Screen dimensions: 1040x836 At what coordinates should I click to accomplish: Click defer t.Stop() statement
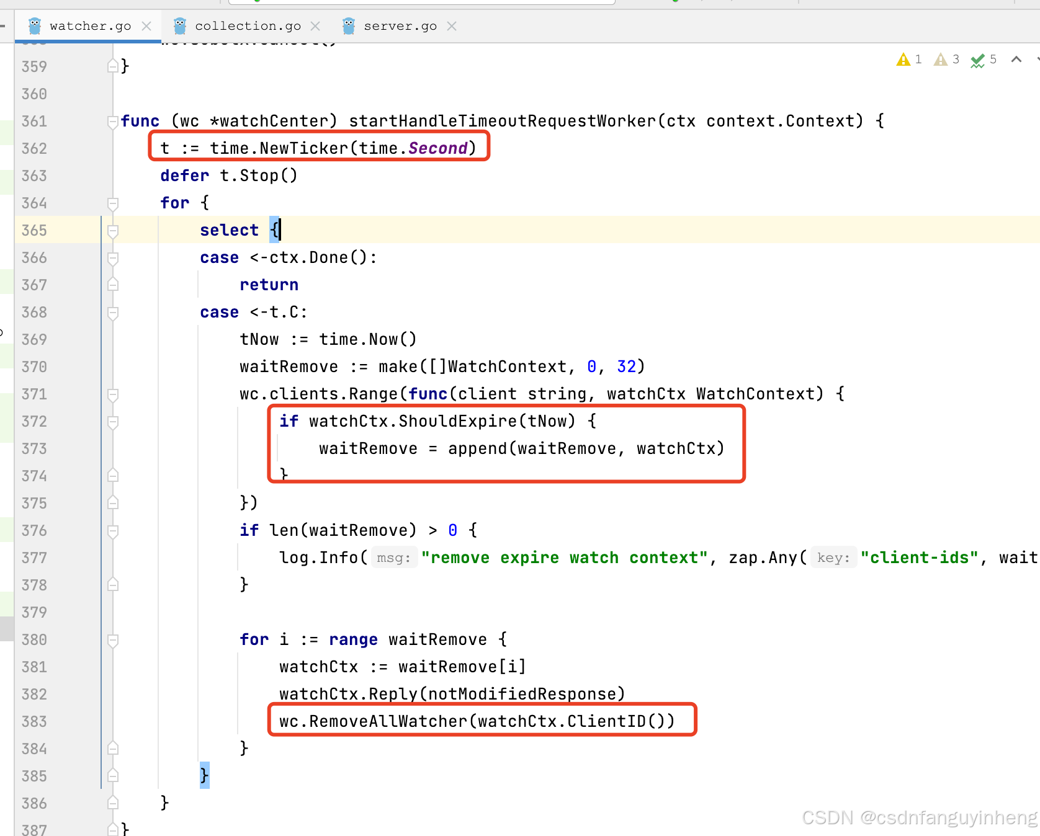[229, 176]
